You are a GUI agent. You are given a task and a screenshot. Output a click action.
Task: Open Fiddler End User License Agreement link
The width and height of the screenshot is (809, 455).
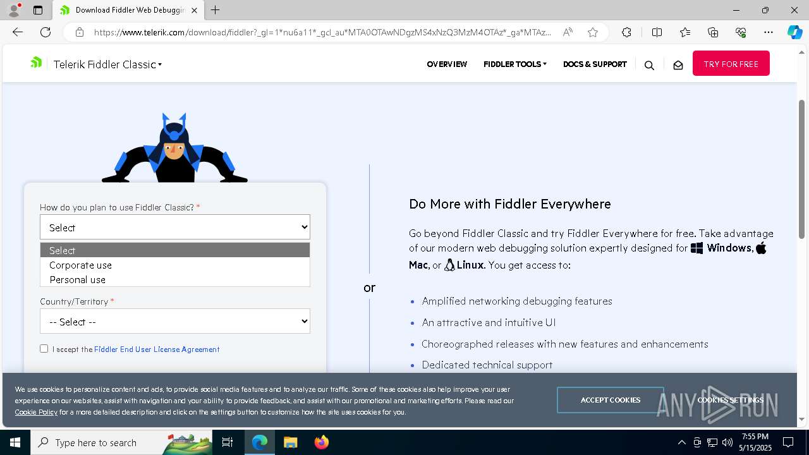pyautogui.click(x=157, y=349)
